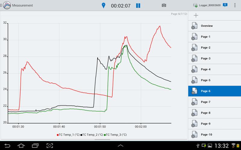Image resolution: width=241 pixels, height=150 pixels.
Task: Pause the running measurement
Action: [138, 5]
